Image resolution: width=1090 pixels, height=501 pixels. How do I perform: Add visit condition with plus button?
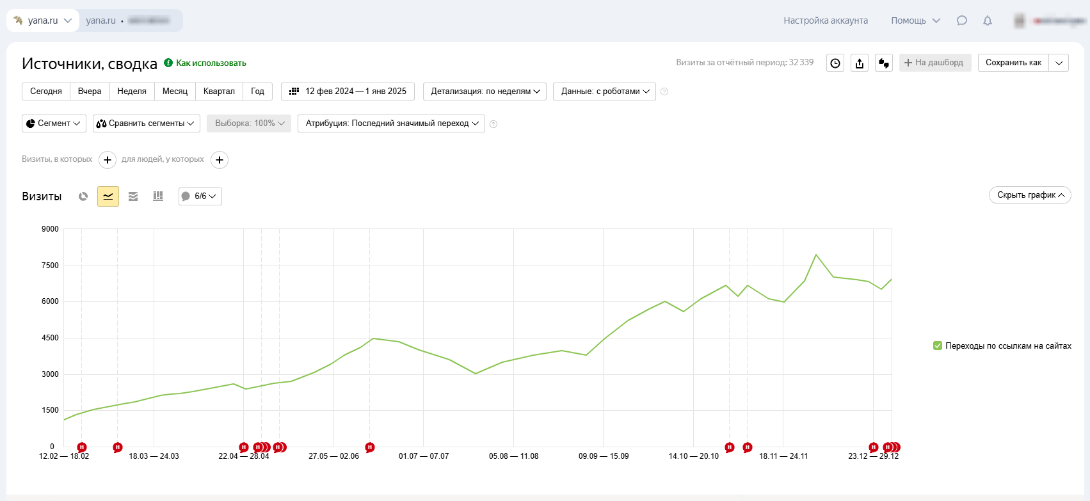click(108, 160)
